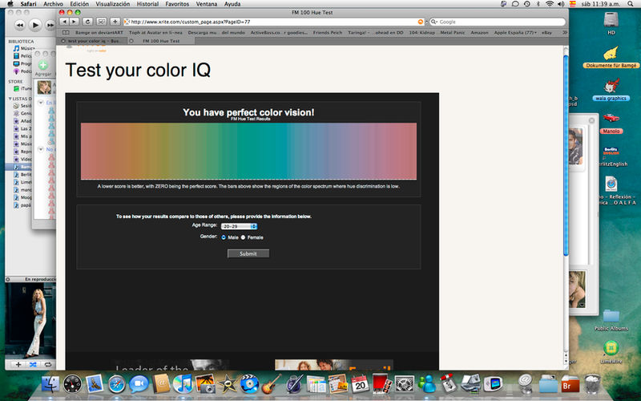
Task: Show more bookmarks with the overflow chevron
Action: 565,32
